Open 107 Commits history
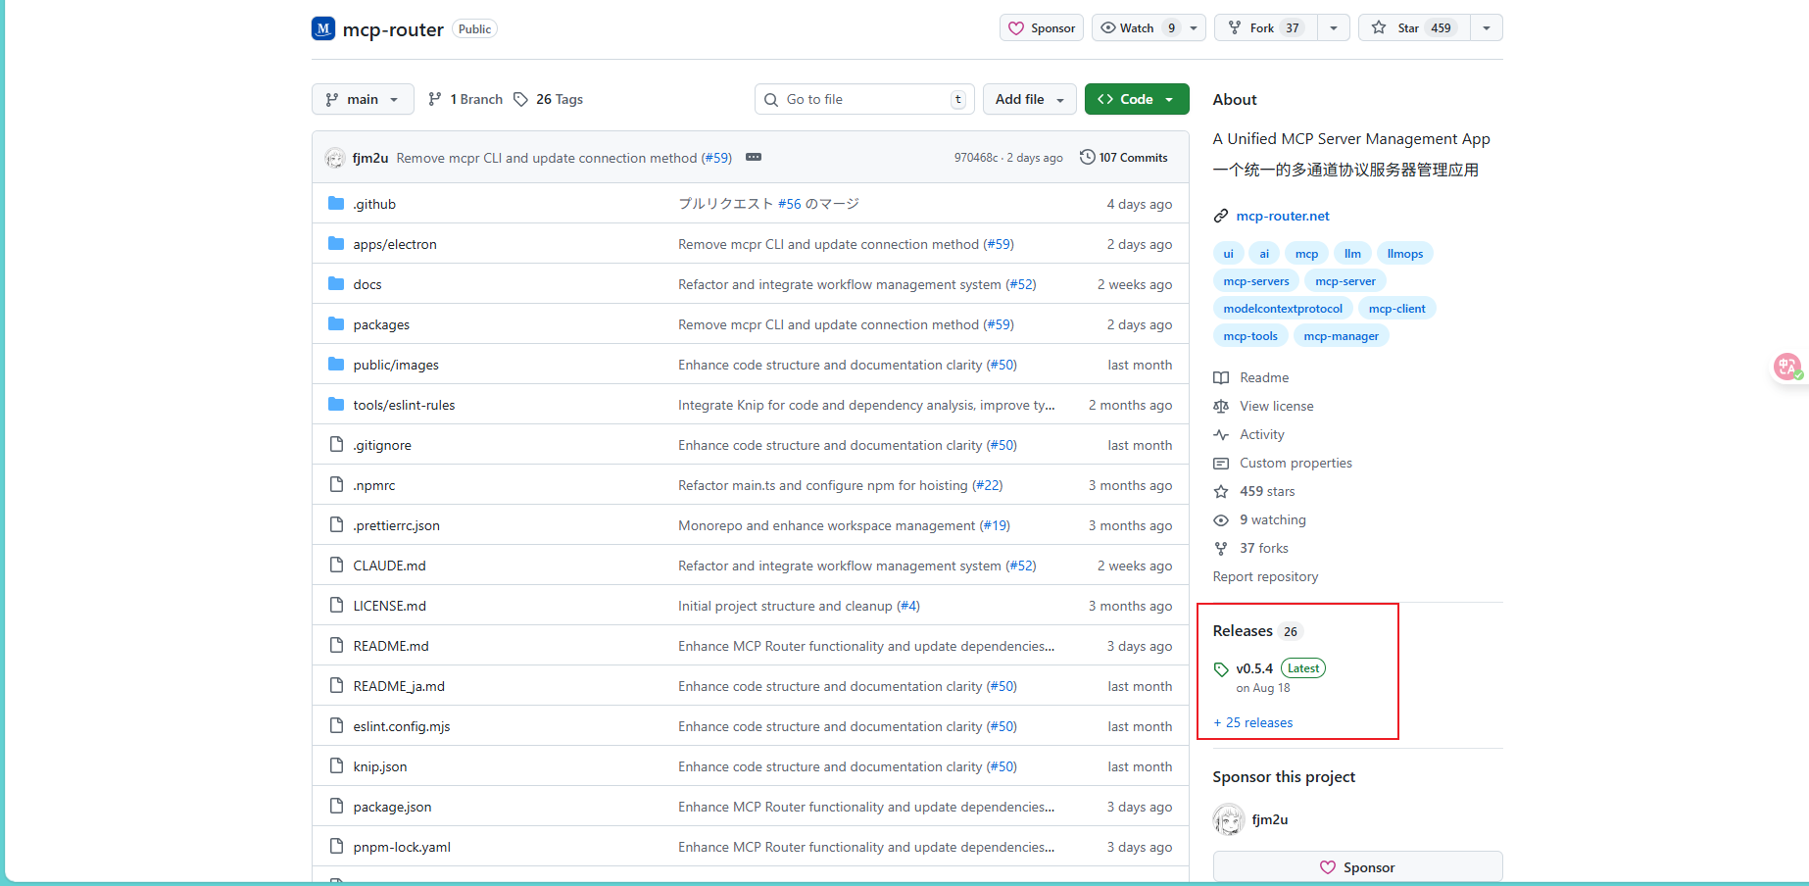Image resolution: width=1809 pixels, height=886 pixels. point(1124,157)
